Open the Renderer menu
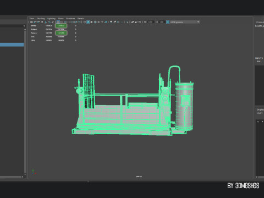264x198 pixels. click(x=70, y=19)
